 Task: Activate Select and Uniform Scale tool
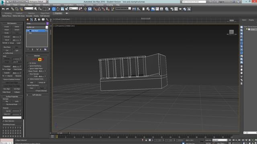(x=62, y=9)
